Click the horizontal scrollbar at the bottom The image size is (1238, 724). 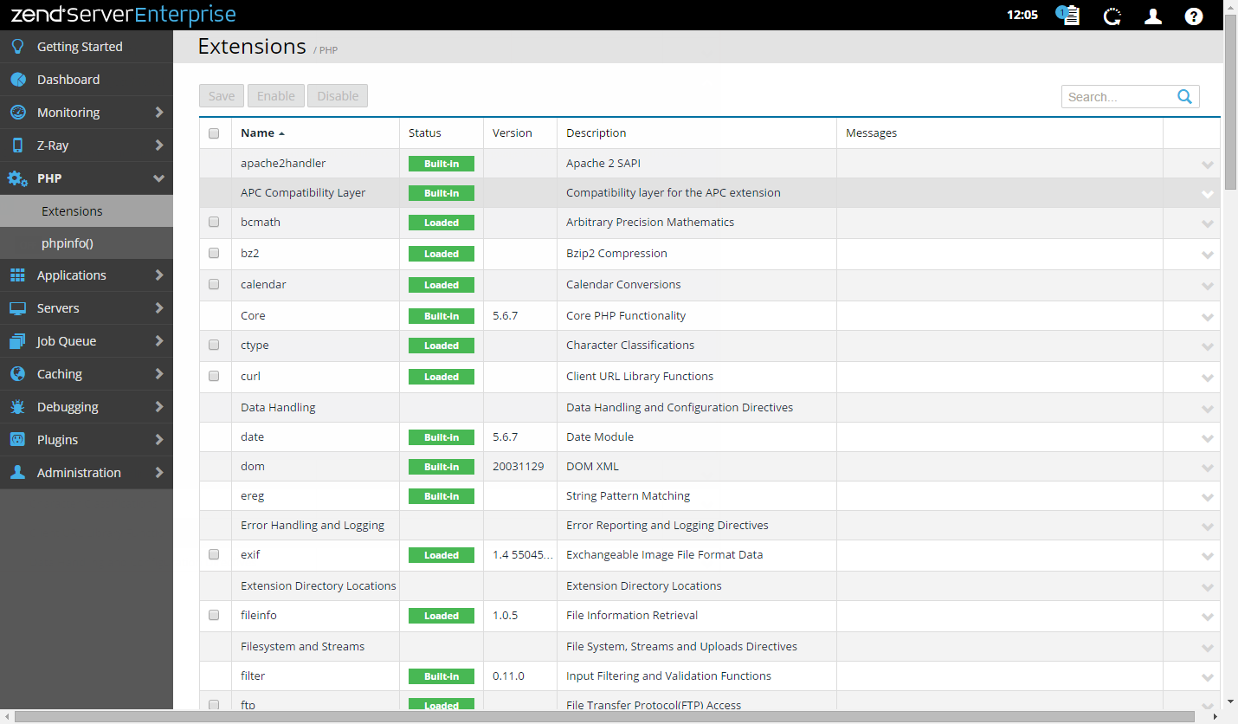[606, 716]
